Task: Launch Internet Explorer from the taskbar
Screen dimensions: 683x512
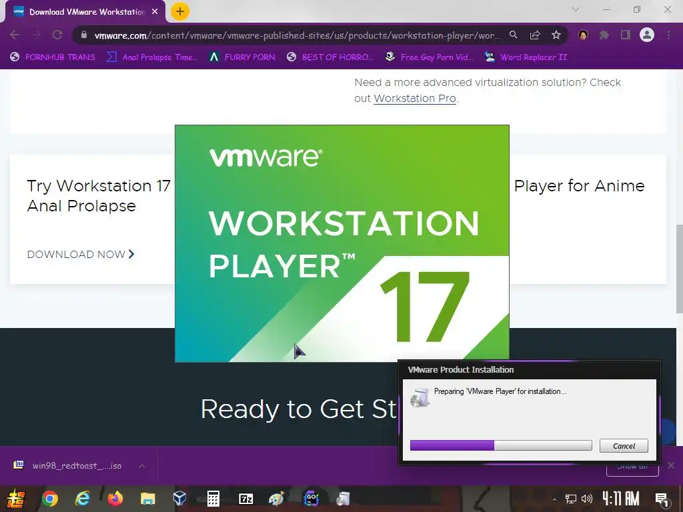Action: click(82, 499)
